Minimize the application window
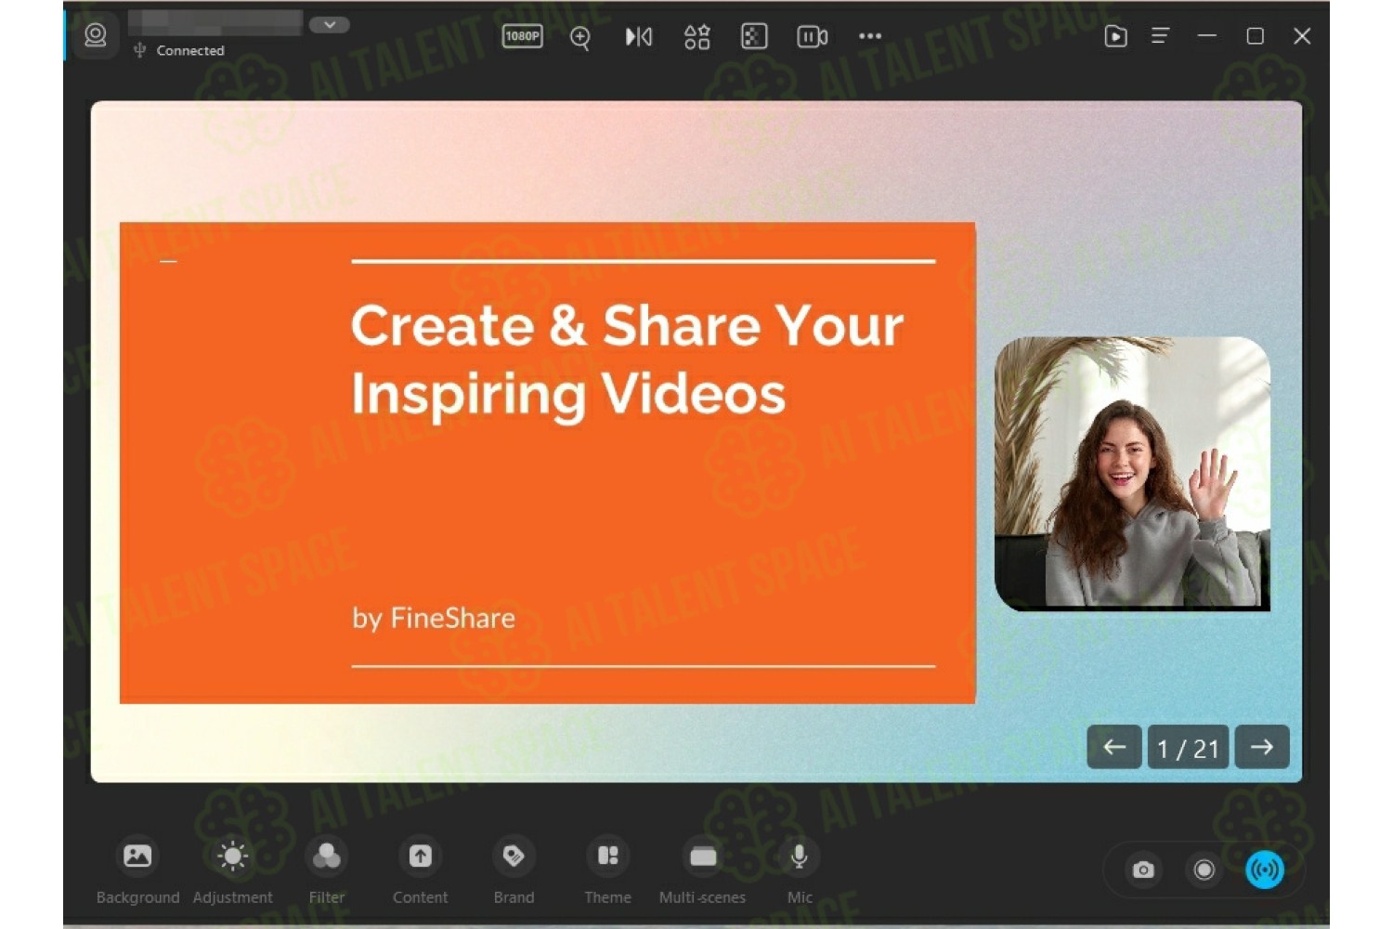Screen dimensions: 1393x929 tap(1207, 36)
